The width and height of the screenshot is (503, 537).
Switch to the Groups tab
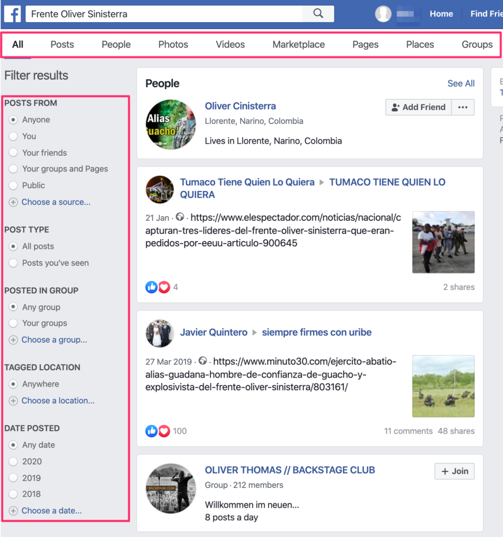(x=477, y=45)
